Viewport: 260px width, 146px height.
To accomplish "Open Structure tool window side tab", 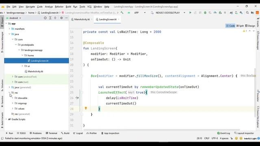I will pos(2,85).
